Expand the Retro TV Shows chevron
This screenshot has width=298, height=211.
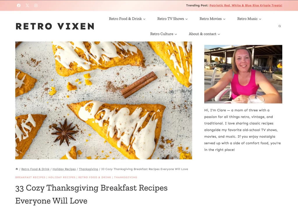pos(187,19)
